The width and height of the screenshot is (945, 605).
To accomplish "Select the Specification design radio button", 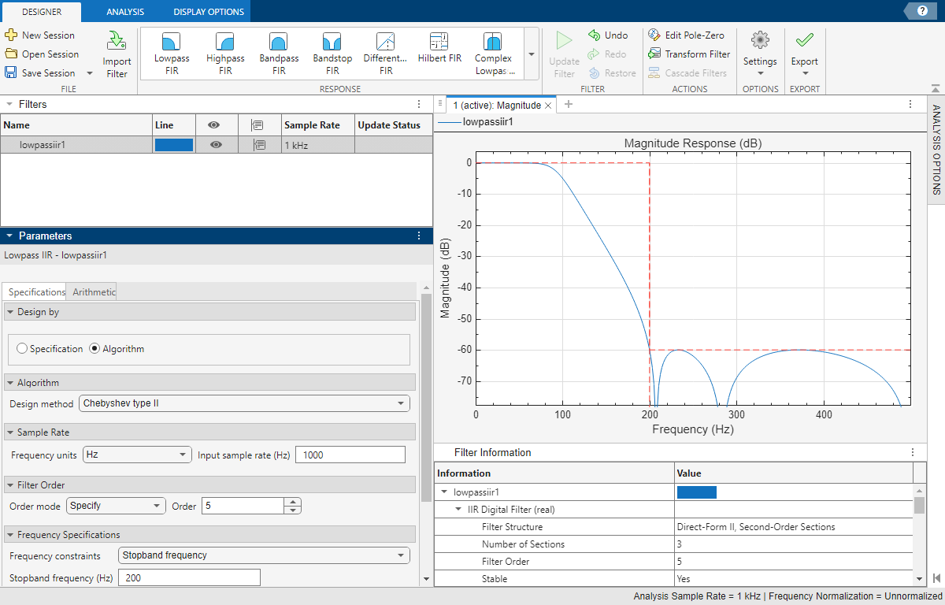I will (x=22, y=350).
